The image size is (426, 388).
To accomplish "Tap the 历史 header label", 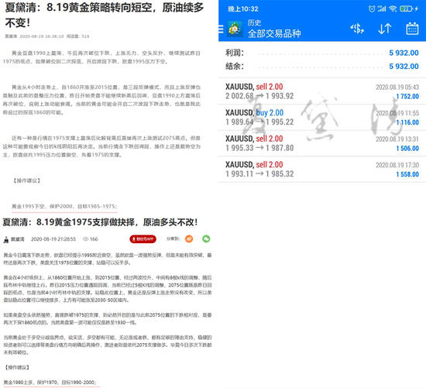I will [254, 22].
